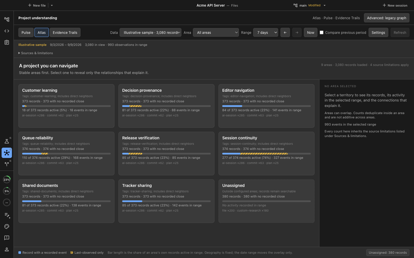
Task: Open the branch split sidebar icon
Action: [7, 164]
